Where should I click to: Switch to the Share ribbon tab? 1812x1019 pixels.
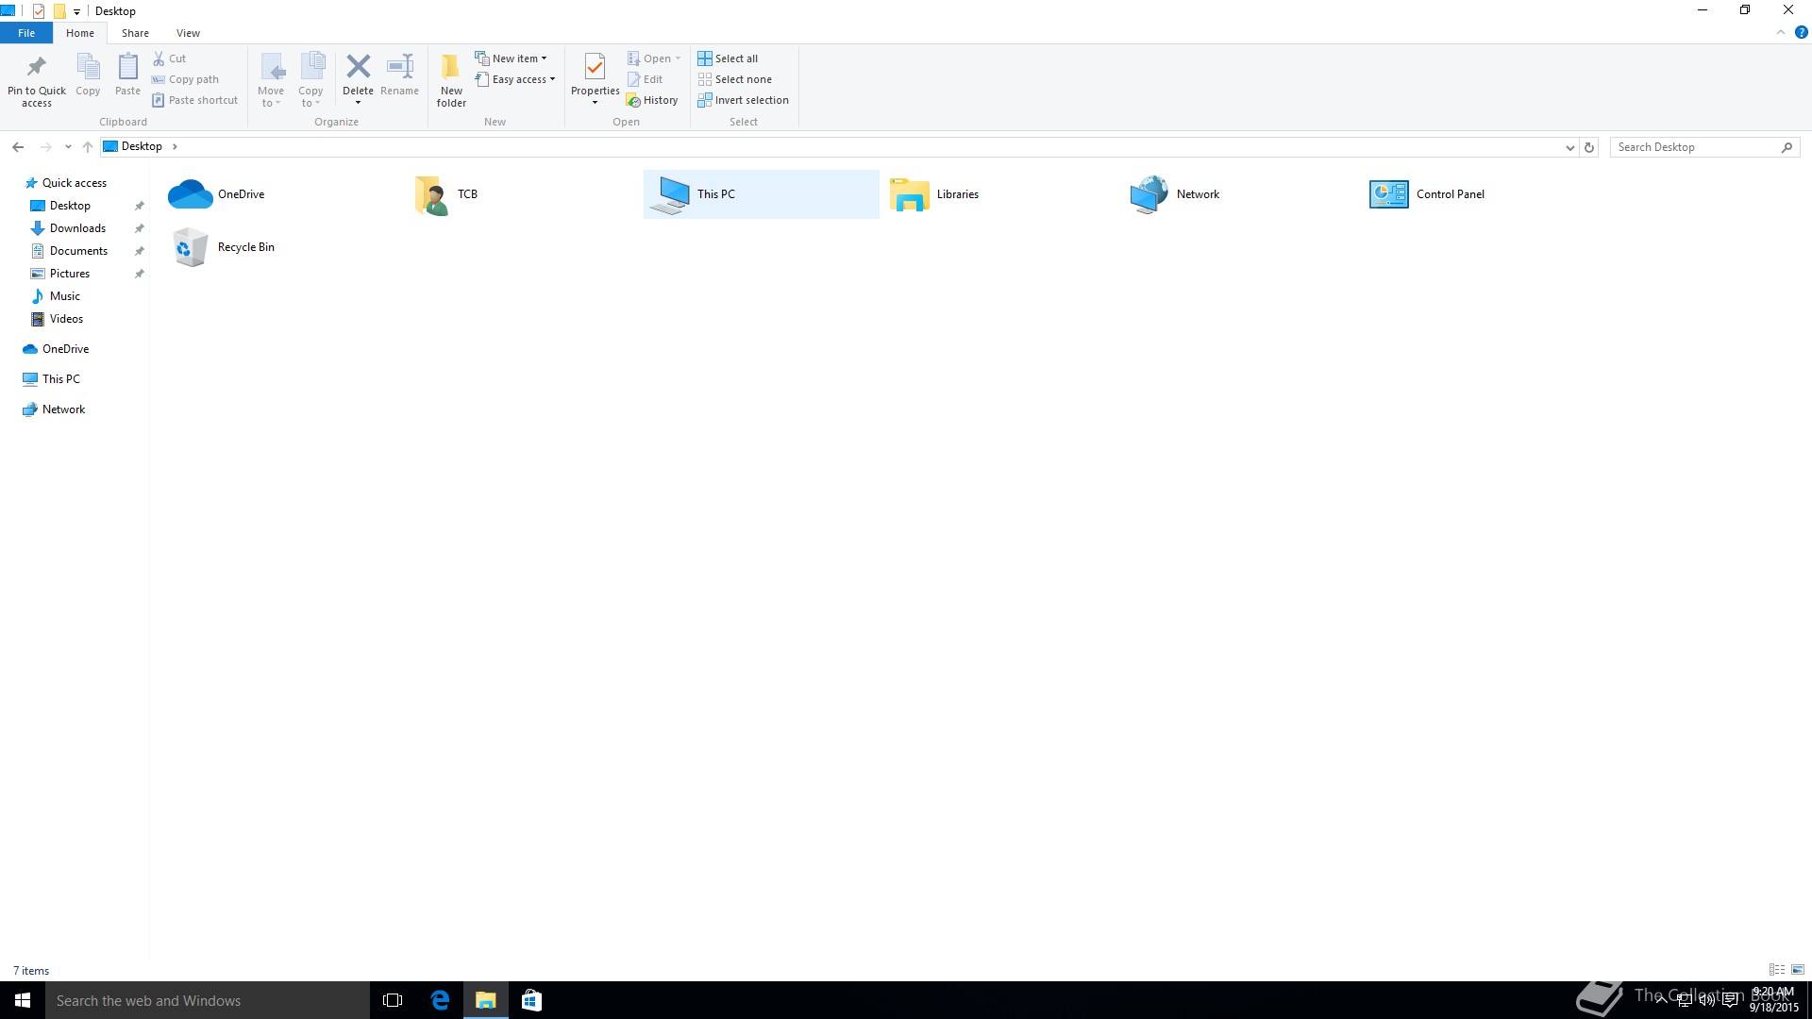(x=135, y=33)
